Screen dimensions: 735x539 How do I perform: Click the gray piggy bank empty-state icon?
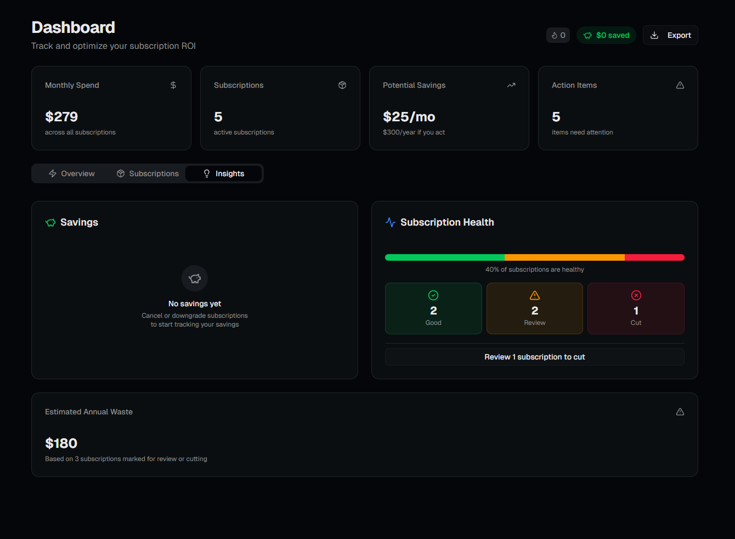tap(195, 278)
